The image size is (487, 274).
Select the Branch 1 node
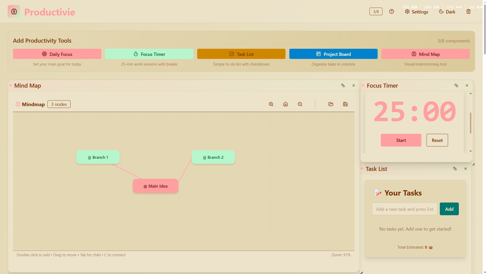[x=98, y=157]
